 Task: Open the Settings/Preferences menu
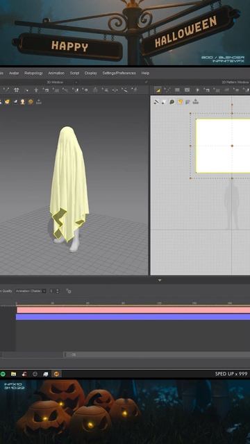(x=119, y=73)
